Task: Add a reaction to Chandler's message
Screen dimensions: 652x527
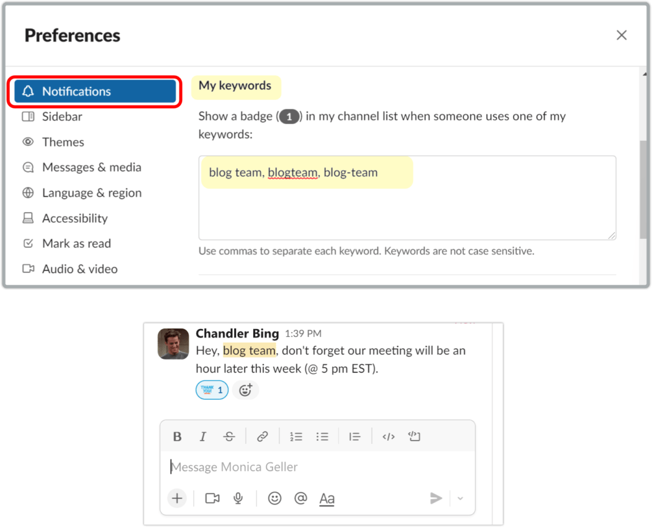Action: [245, 390]
